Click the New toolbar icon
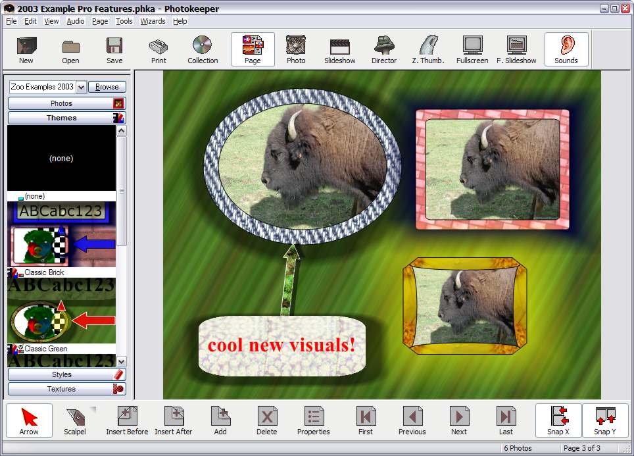This screenshot has width=634, height=456. pyautogui.click(x=26, y=49)
